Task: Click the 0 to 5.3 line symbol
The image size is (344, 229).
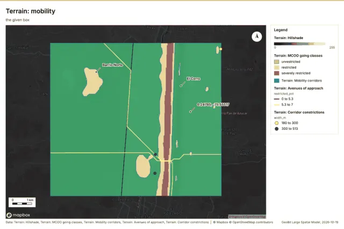Action: (277, 99)
